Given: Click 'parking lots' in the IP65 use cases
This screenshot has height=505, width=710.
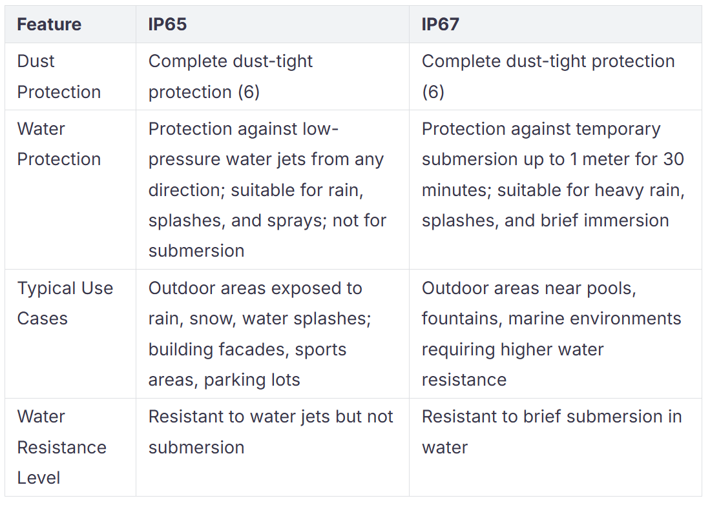Looking at the screenshot, I should click(252, 380).
